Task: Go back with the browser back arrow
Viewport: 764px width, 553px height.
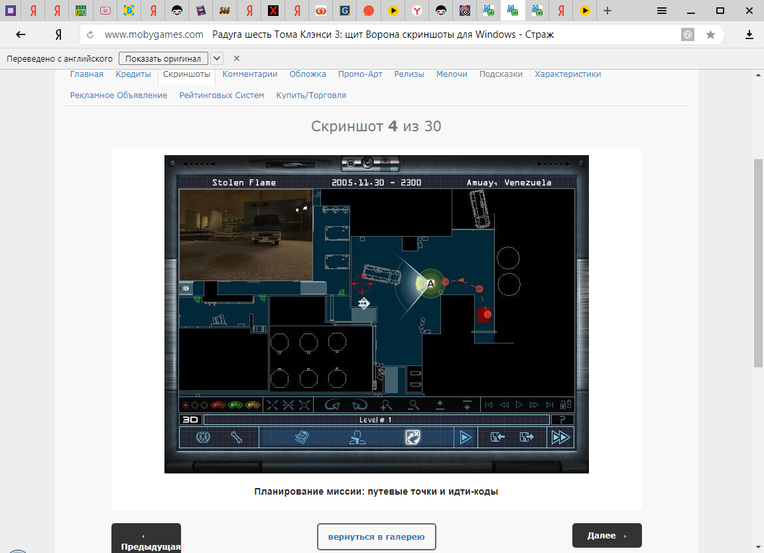Action: tap(21, 34)
